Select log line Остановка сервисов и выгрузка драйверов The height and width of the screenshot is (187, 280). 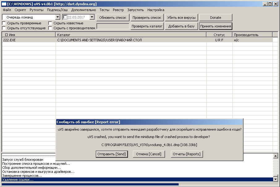click(x=38, y=172)
